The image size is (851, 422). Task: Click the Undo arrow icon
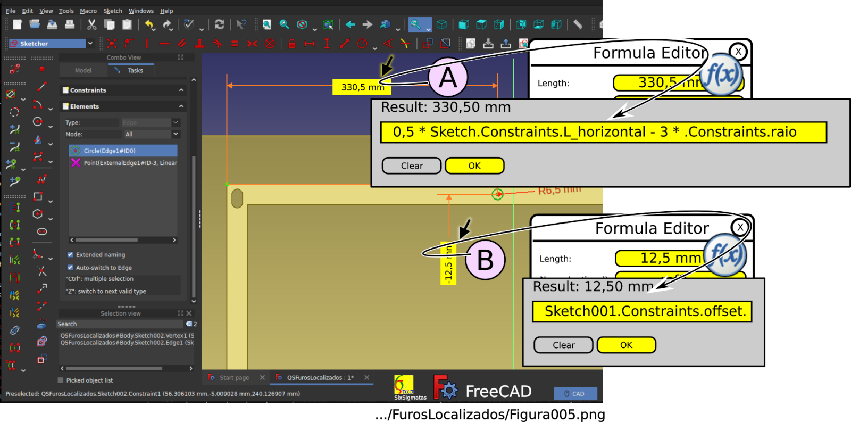click(x=149, y=24)
